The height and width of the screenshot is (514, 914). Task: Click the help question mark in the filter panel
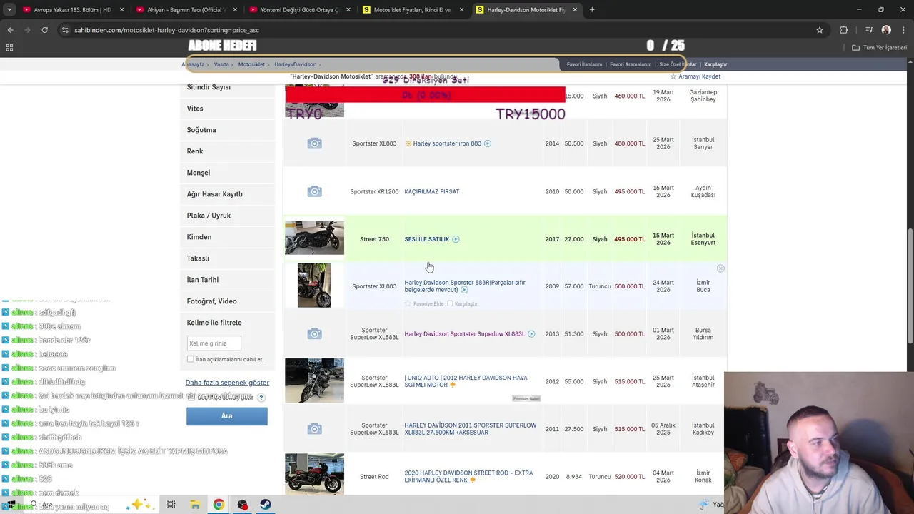pyautogui.click(x=261, y=398)
